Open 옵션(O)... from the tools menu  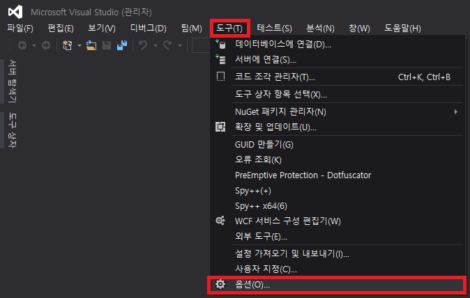[338, 285]
